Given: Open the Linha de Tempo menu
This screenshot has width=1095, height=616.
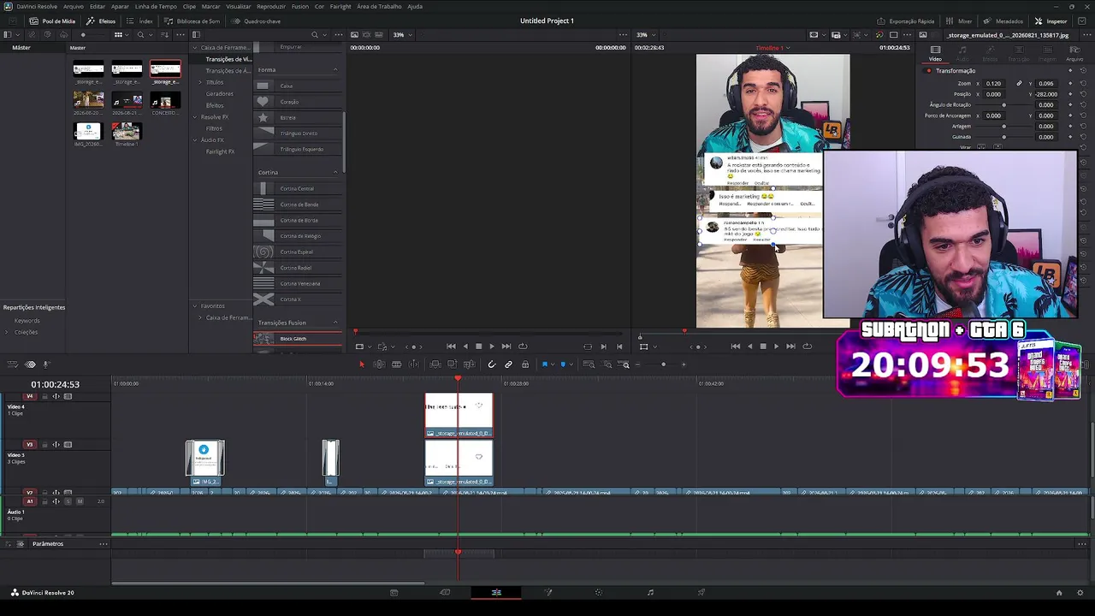Looking at the screenshot, I should click(156, 6).
